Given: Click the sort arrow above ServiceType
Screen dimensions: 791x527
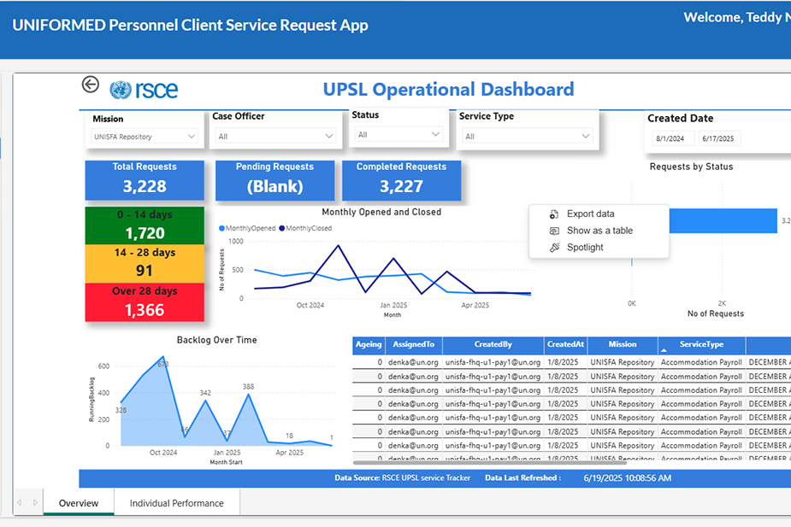Looking at the screenshot, I should [x=664, y=350].
